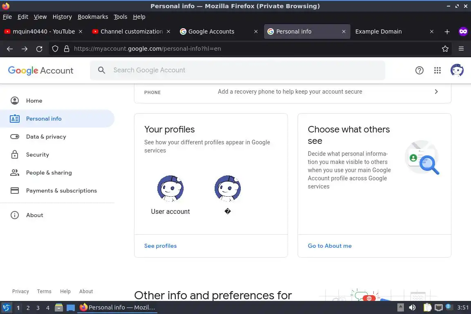This screenshot has height=314, width=471.
Task: Click the Google Account logo
Action: [40, 70]
